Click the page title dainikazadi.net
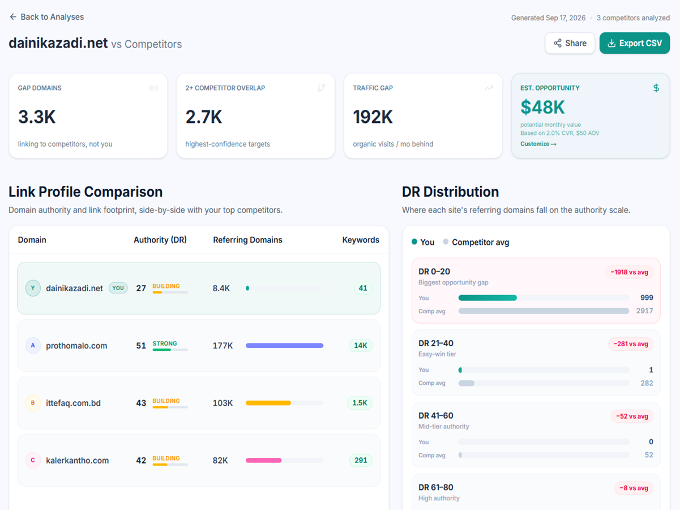 pos(58,43)
